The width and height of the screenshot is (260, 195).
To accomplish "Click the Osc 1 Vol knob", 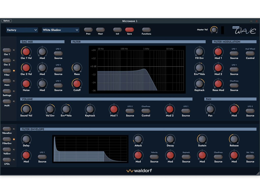I will click(x=26, y=52).
